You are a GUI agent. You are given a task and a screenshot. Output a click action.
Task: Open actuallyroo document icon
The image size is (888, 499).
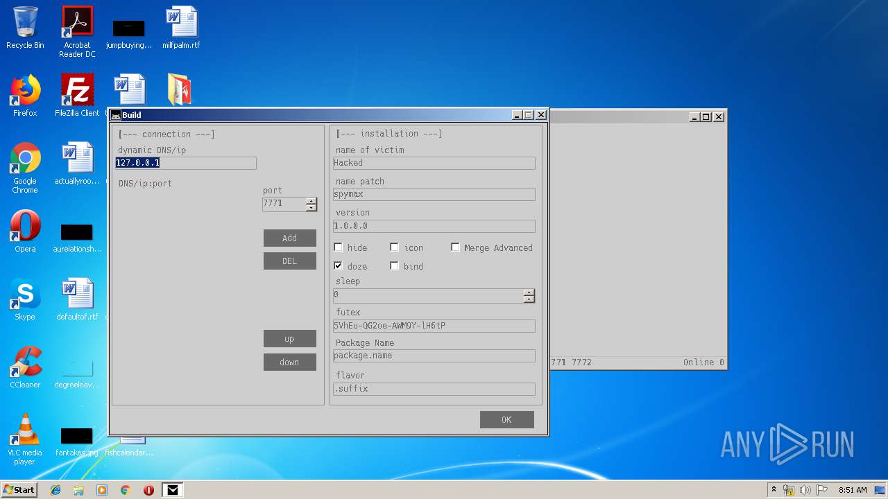(x=77, y=164)
